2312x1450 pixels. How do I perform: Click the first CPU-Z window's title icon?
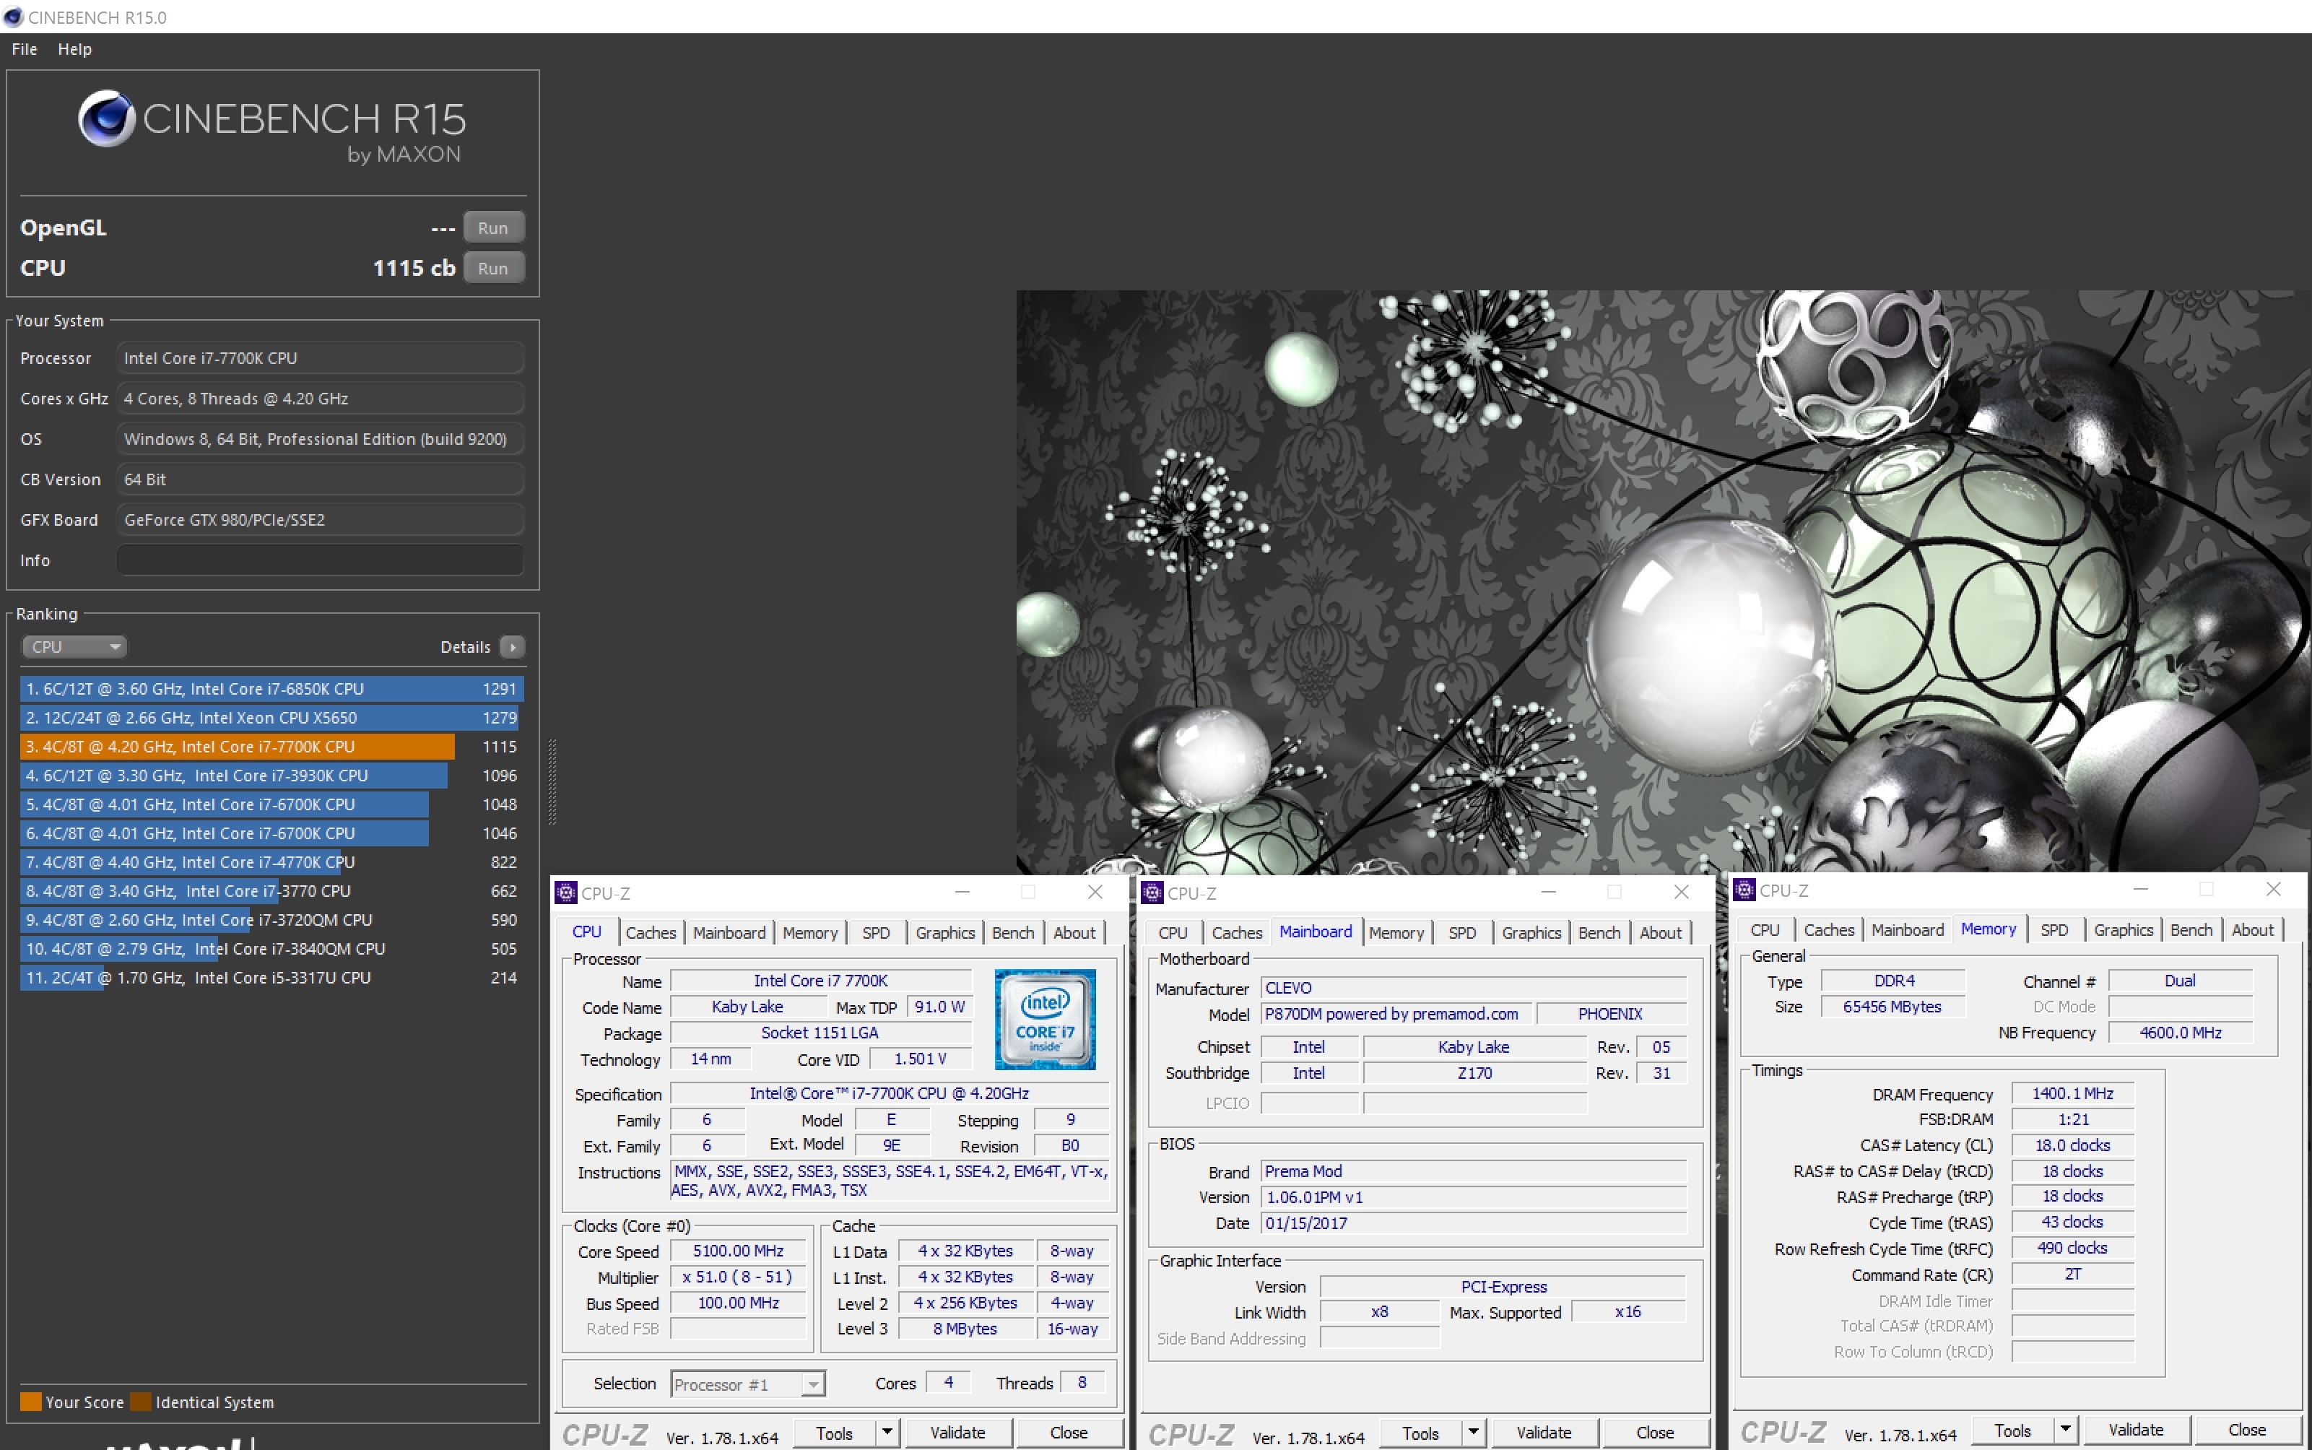click(566, 893)
